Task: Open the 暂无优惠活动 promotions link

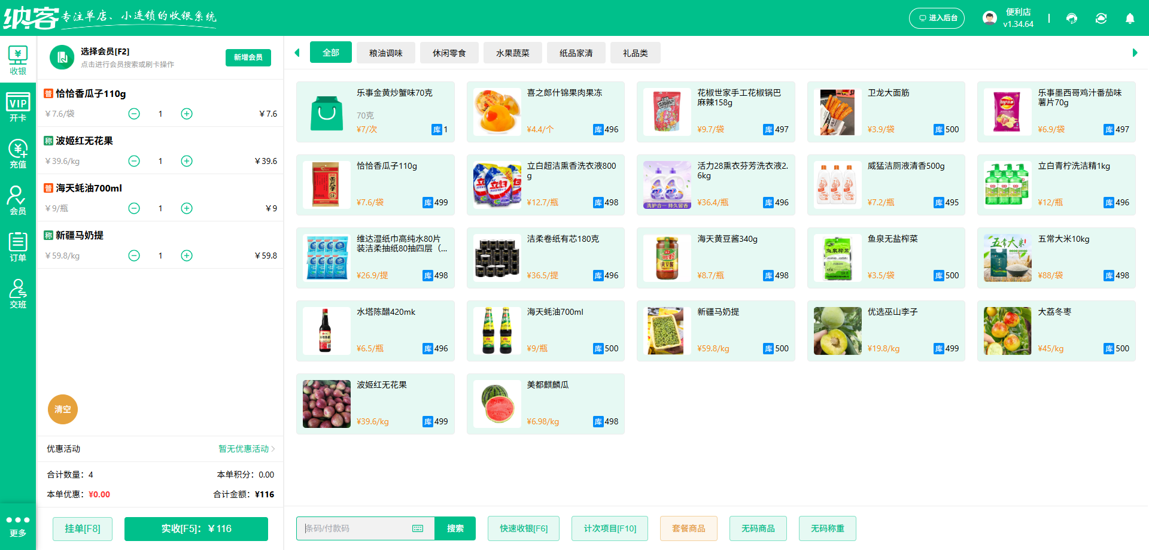Action: click(x=247, y=449)
